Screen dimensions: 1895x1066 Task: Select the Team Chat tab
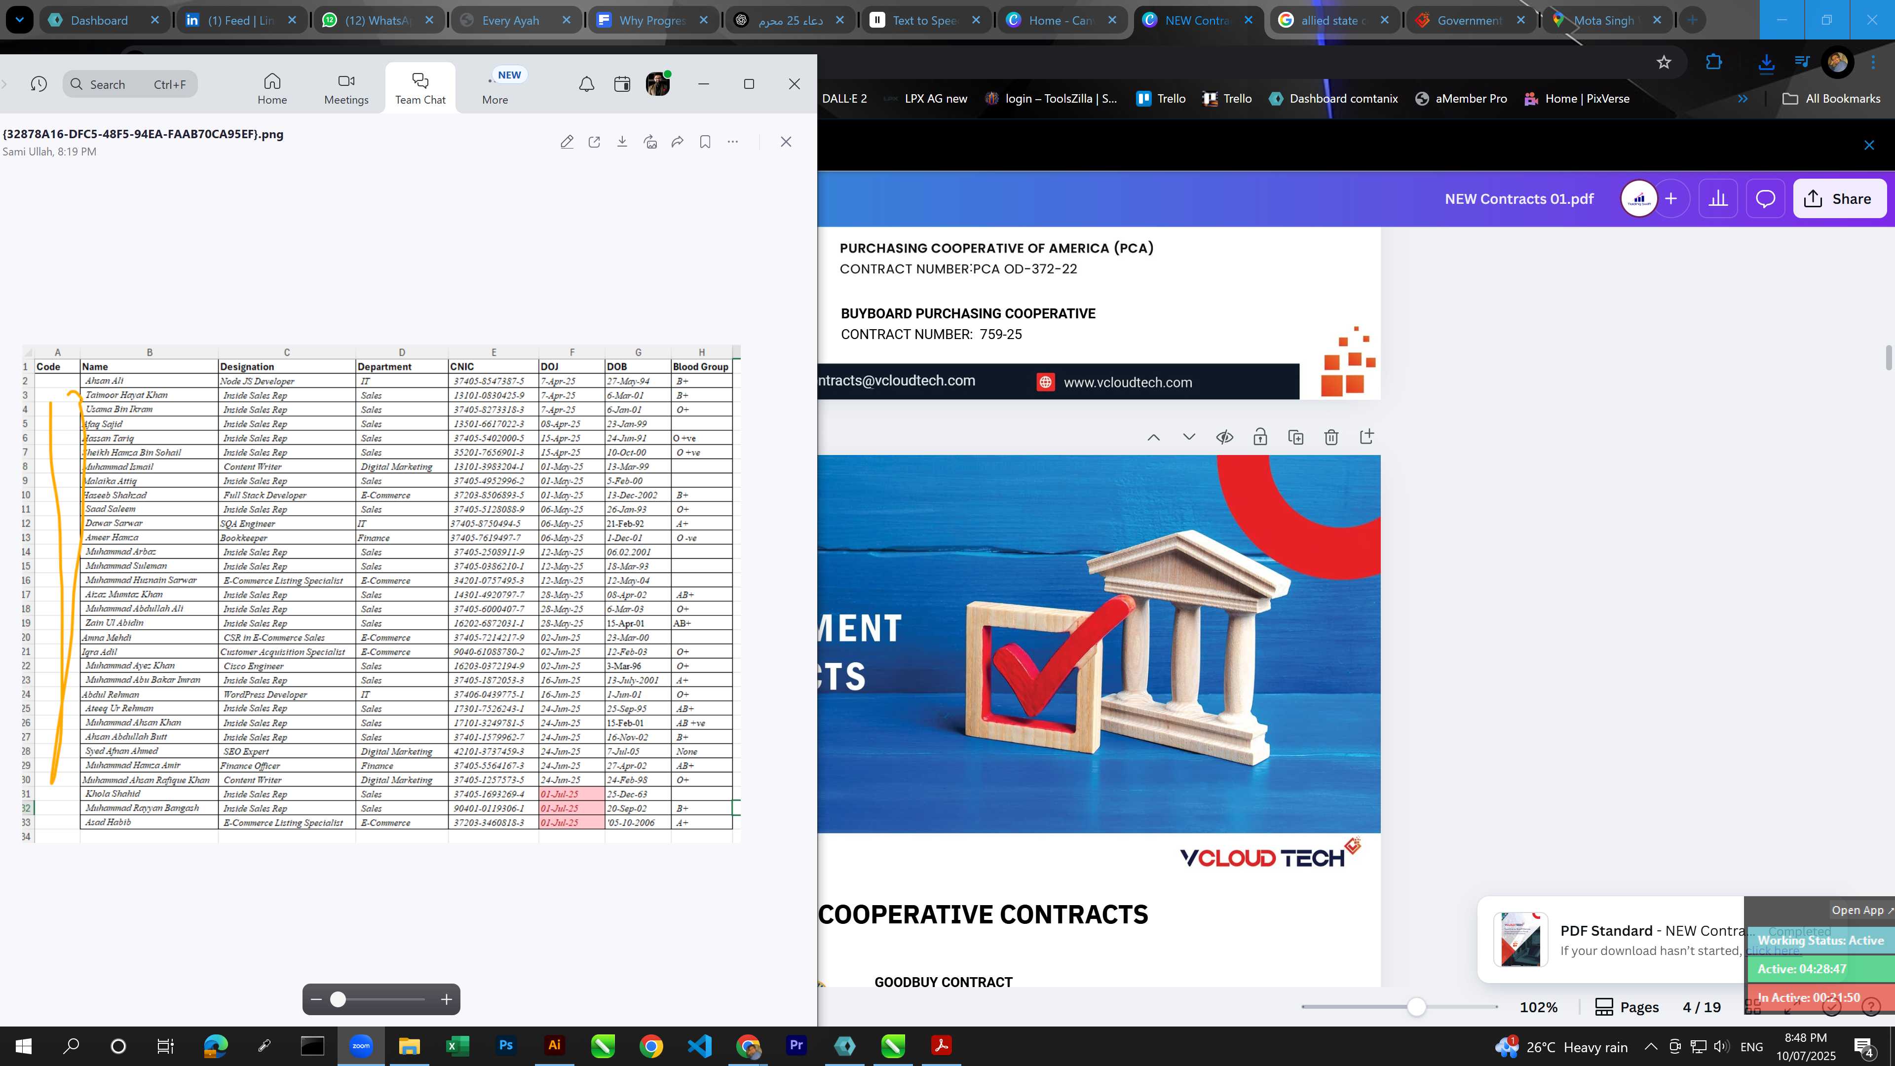(x=420, y=88)
